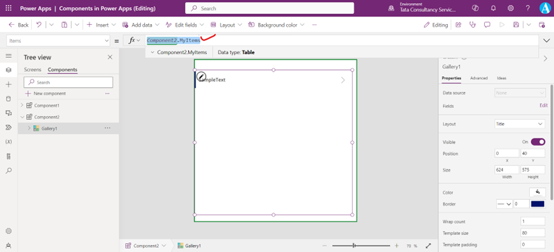Open the Items property selector dropdown
Viewport: 554px width, 252px height.
click(x=58, y=41)
